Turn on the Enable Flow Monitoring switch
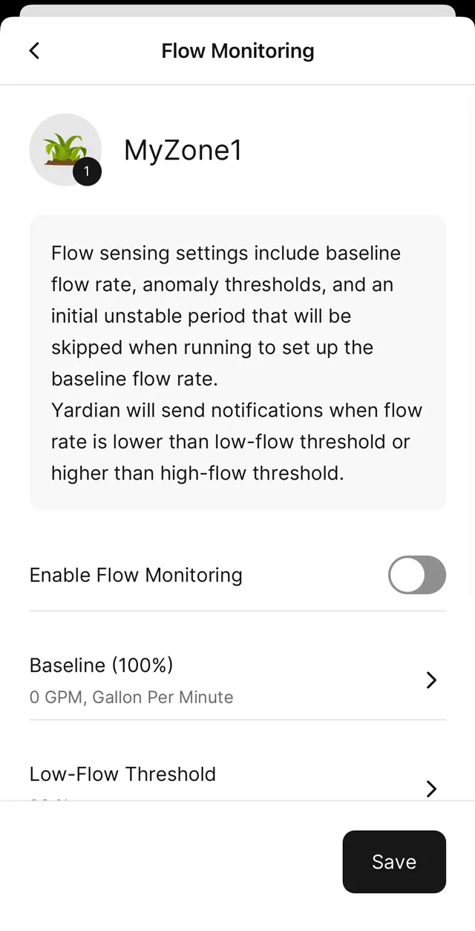Viewport: 475px width, 931px height. [416, 575]
